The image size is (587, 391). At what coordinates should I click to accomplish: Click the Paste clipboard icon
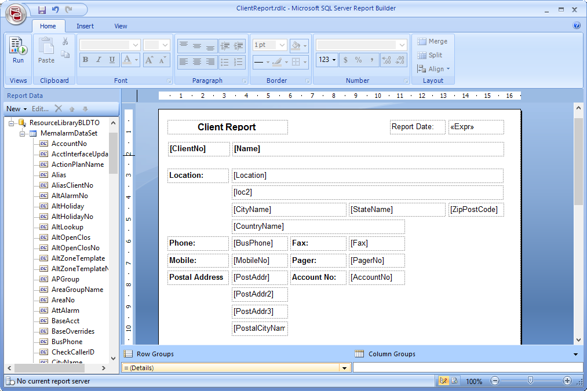(46, 46)
